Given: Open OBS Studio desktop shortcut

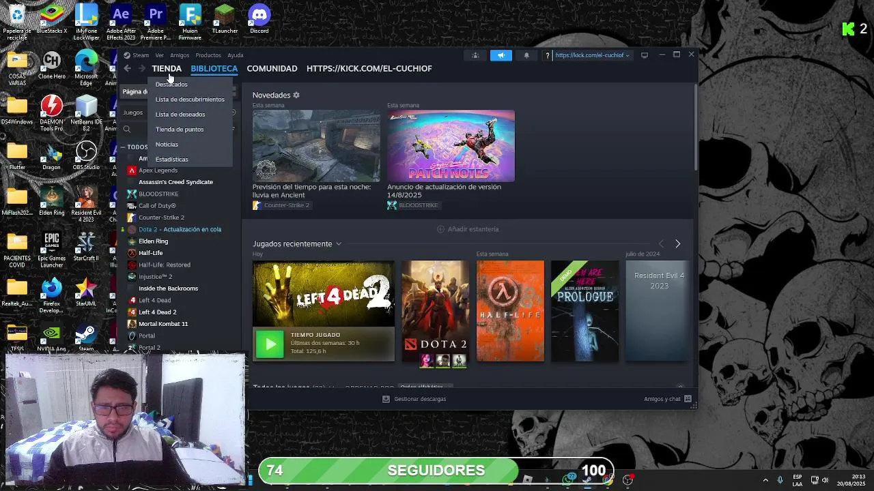Looking at the screenshot, I should 86,155.
